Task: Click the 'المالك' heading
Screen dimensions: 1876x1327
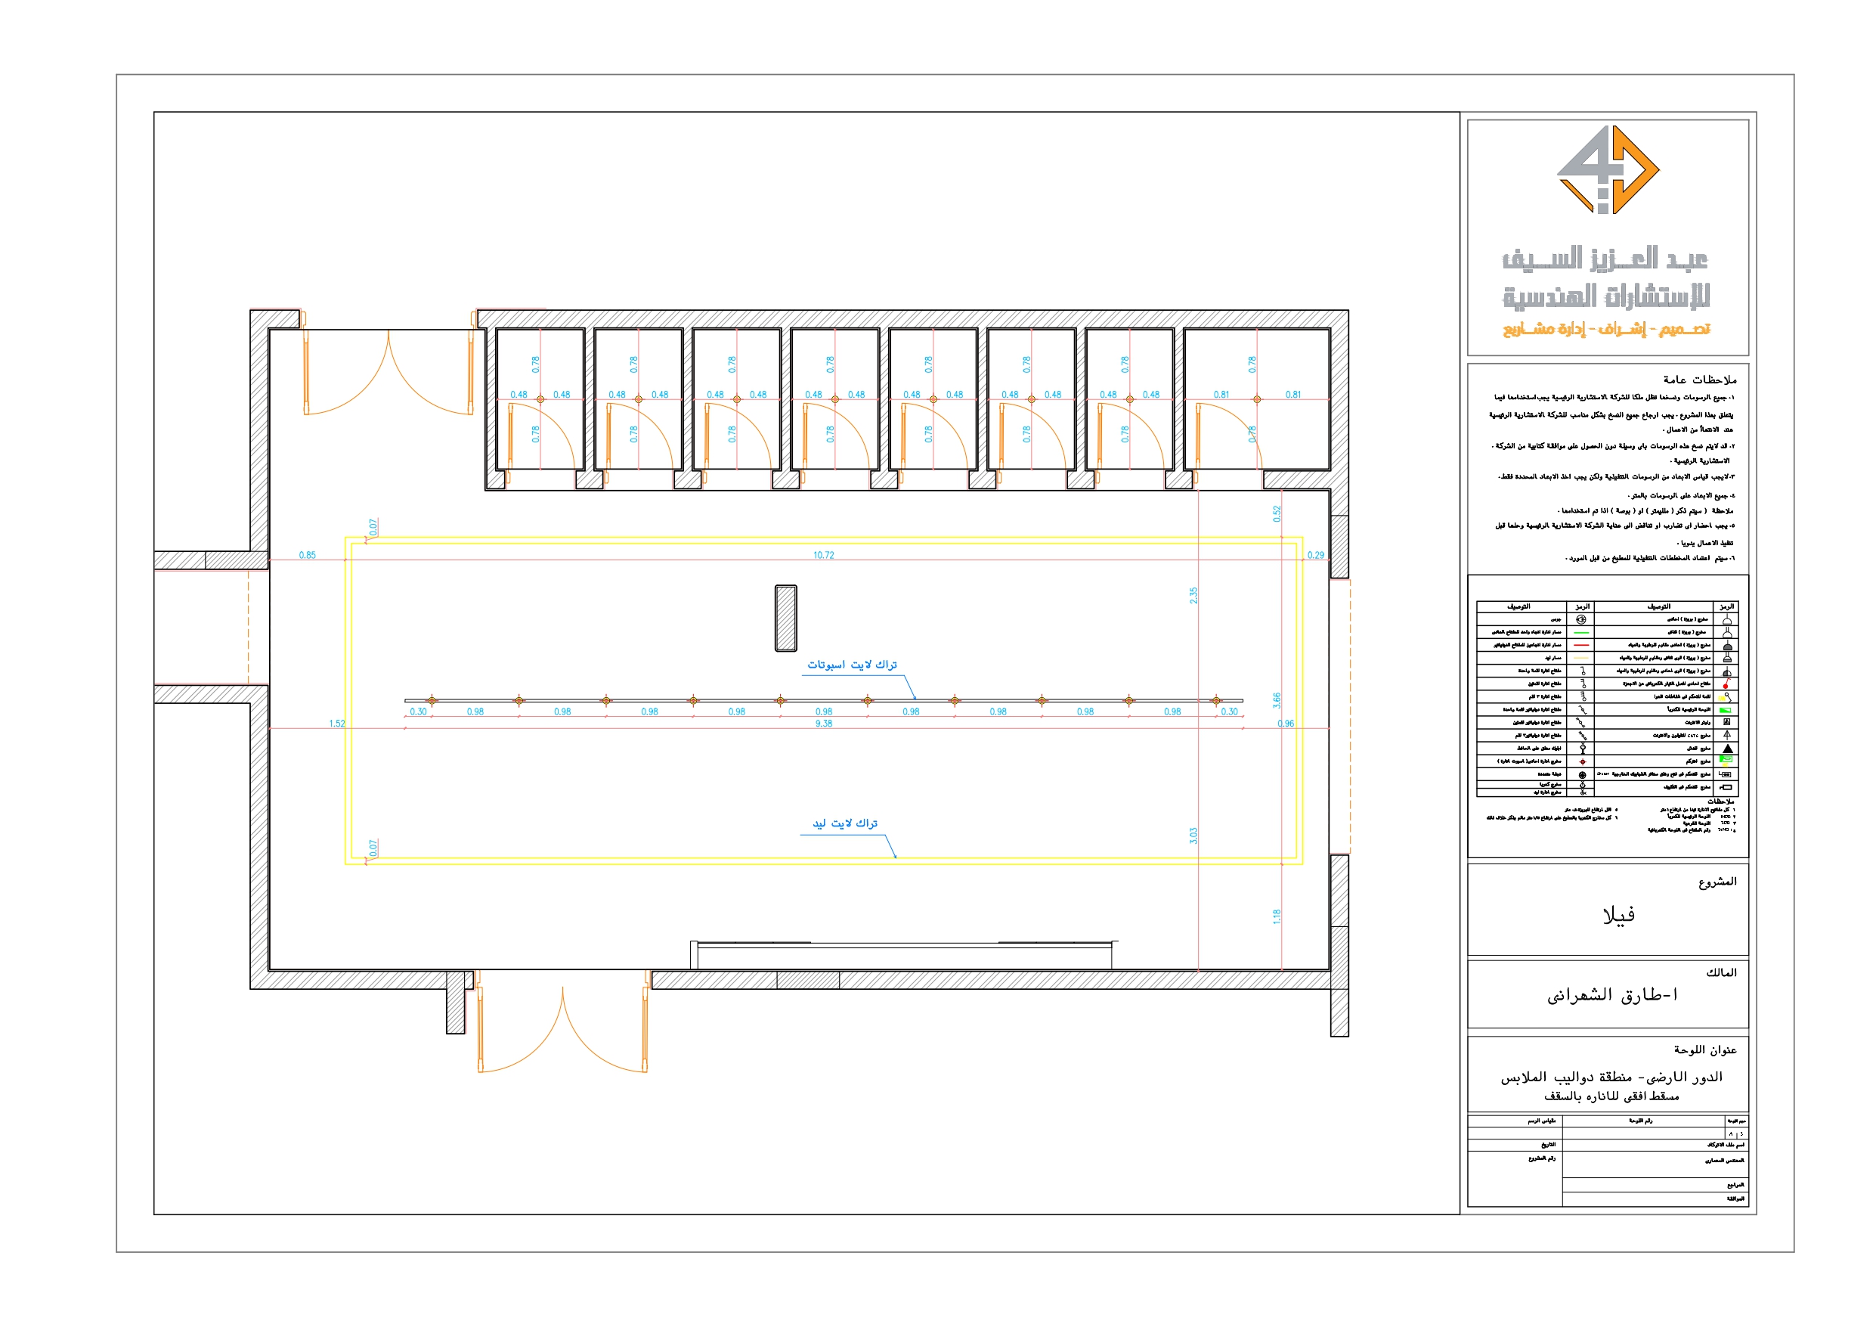Action: coord(1721,972)
